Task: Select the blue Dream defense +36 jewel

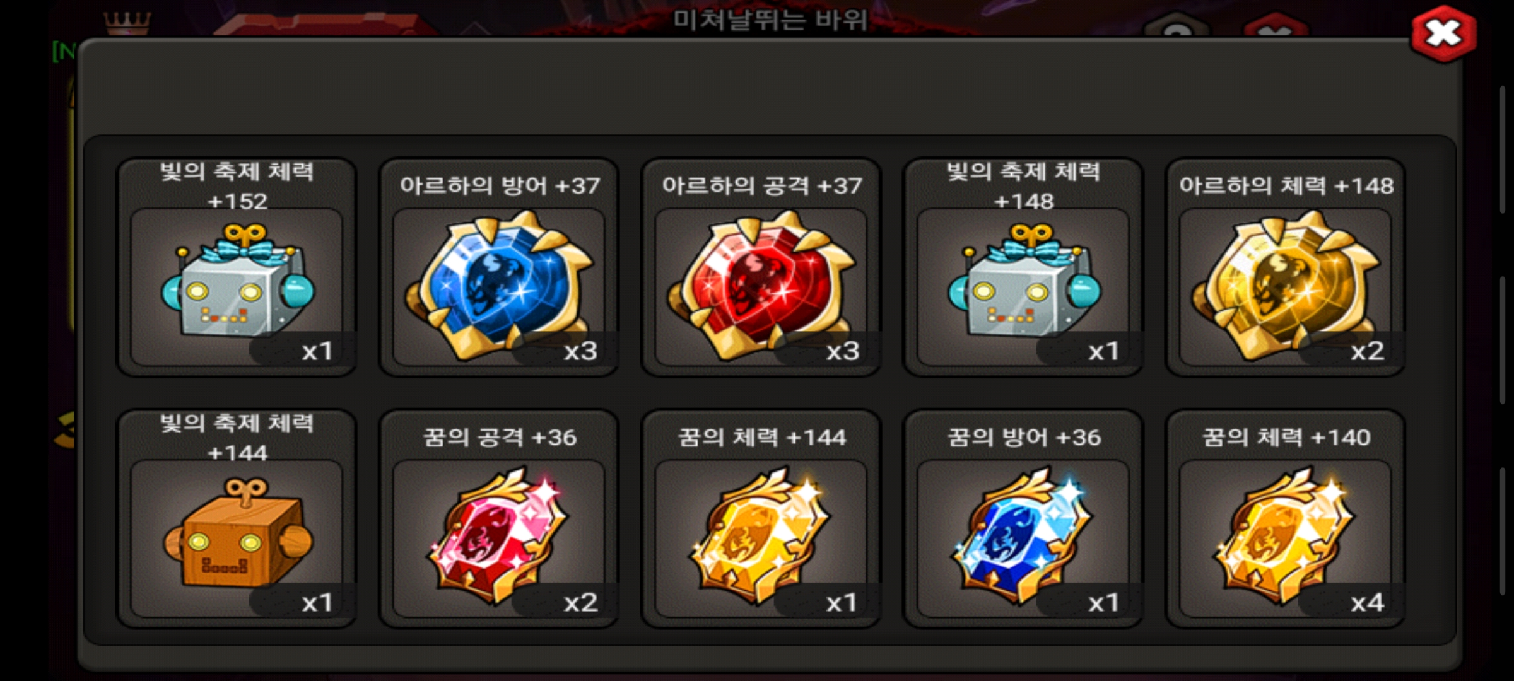Action: point(1023,536)
